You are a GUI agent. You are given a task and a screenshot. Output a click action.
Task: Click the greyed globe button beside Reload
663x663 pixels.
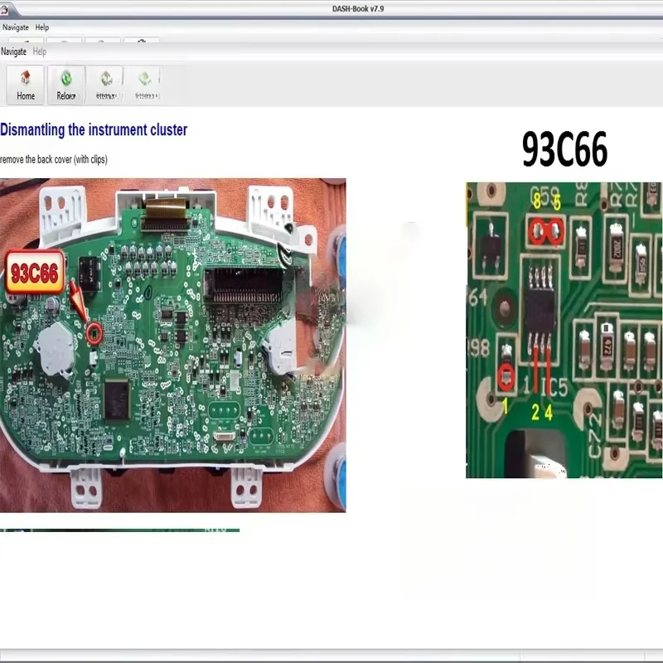click(x=105, y=85)
